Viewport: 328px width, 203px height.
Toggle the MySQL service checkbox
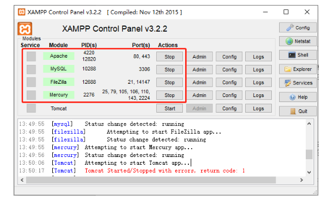point(31,69)
